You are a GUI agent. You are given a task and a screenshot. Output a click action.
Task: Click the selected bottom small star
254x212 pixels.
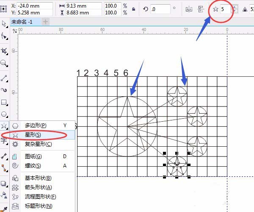click(x=177, y=166)
